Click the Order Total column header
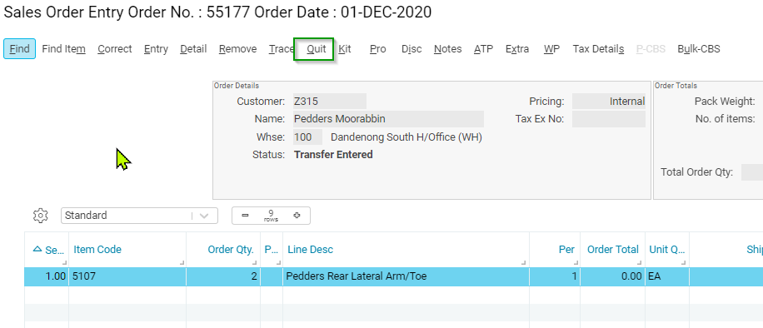 (x=612, y=250)
